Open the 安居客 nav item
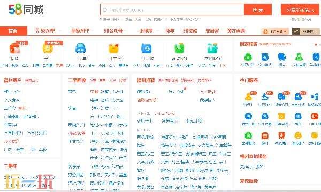Screen dimensions: 321x192 tap(212, 31)
